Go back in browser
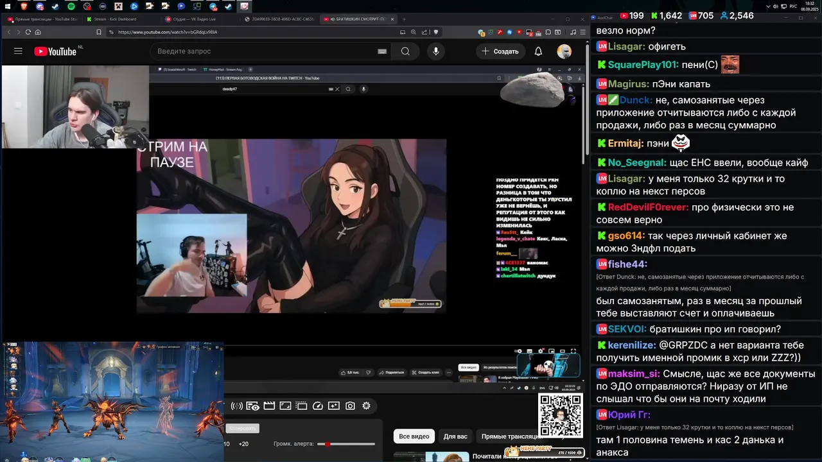Screen dimensions: 822x462 click(x=10, y=32)
